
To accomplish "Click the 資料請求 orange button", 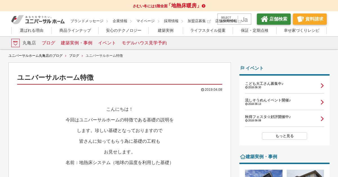I will coord(310,19).
